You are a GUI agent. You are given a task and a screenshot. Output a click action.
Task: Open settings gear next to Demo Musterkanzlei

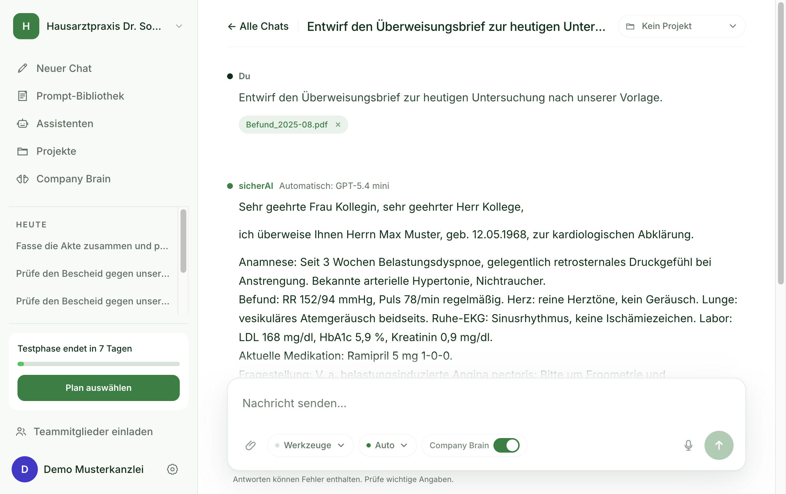(x=172, y=469)
